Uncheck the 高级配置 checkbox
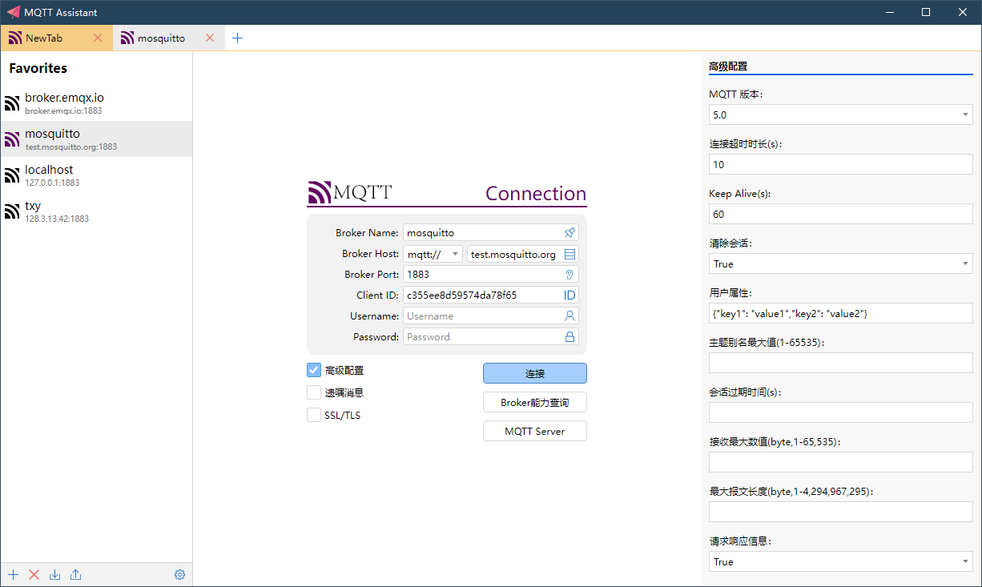The width and height of the screenshot is (982, 587). pos(314,370)
